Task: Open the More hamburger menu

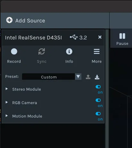Action: point(97,52)
